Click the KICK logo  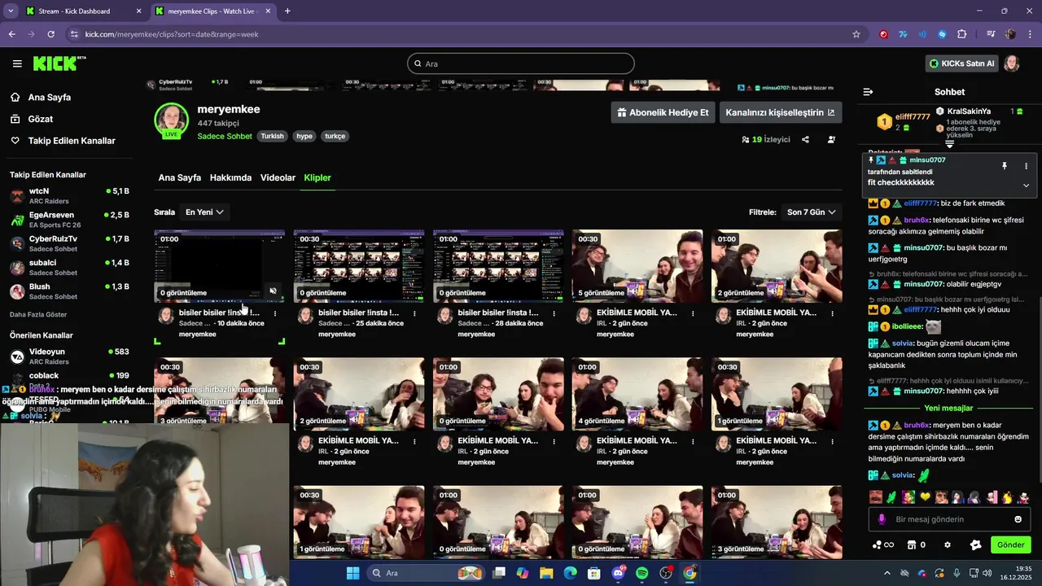pos(59,63)
